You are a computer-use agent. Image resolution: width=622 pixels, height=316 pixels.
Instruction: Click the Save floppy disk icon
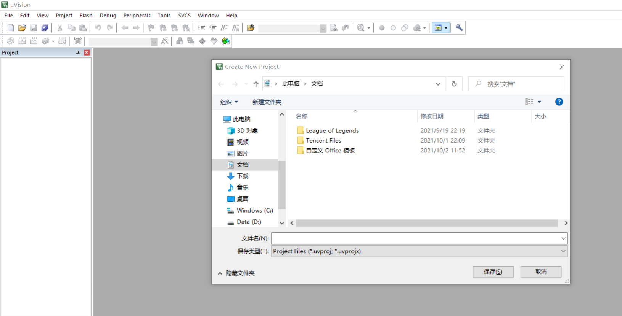[34, 28]
